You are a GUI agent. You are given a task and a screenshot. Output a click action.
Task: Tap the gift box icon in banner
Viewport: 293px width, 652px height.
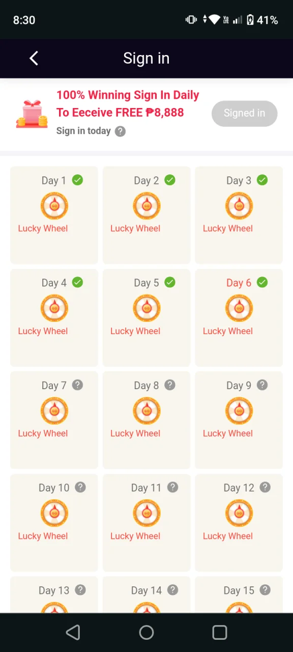tap(32, 114)
